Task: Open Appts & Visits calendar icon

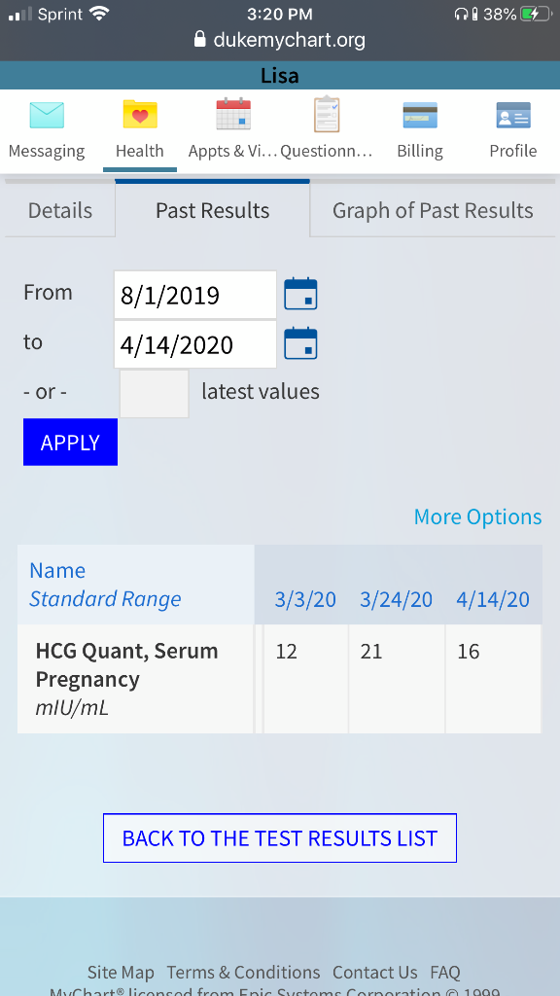Action: (x=233, y=115)
